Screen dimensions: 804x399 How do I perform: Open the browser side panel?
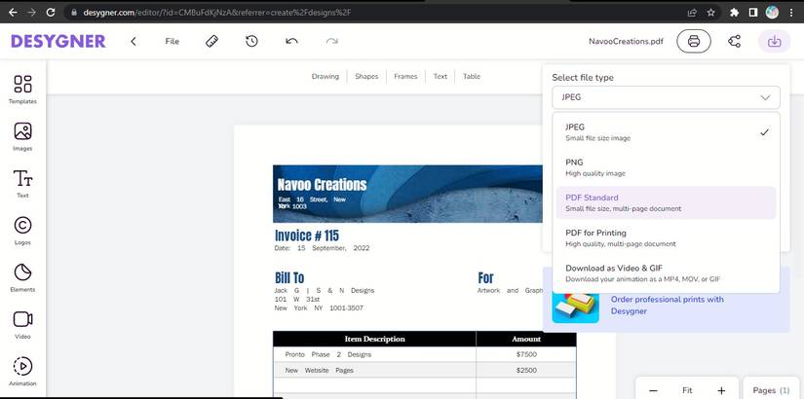pos(752,13)
